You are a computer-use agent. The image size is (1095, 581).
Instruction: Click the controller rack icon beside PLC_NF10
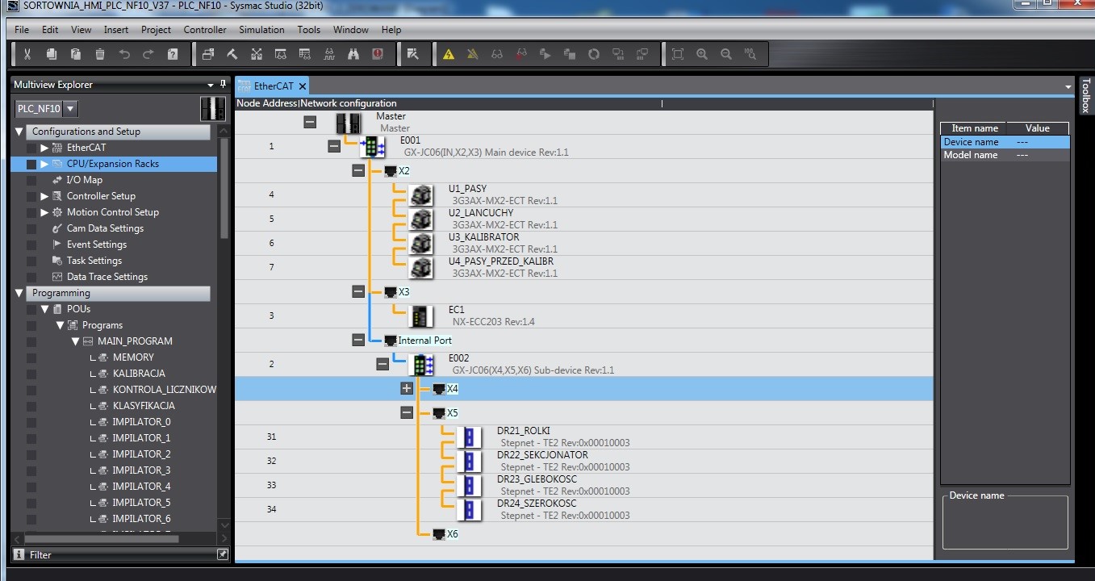(x=213, y=108)
